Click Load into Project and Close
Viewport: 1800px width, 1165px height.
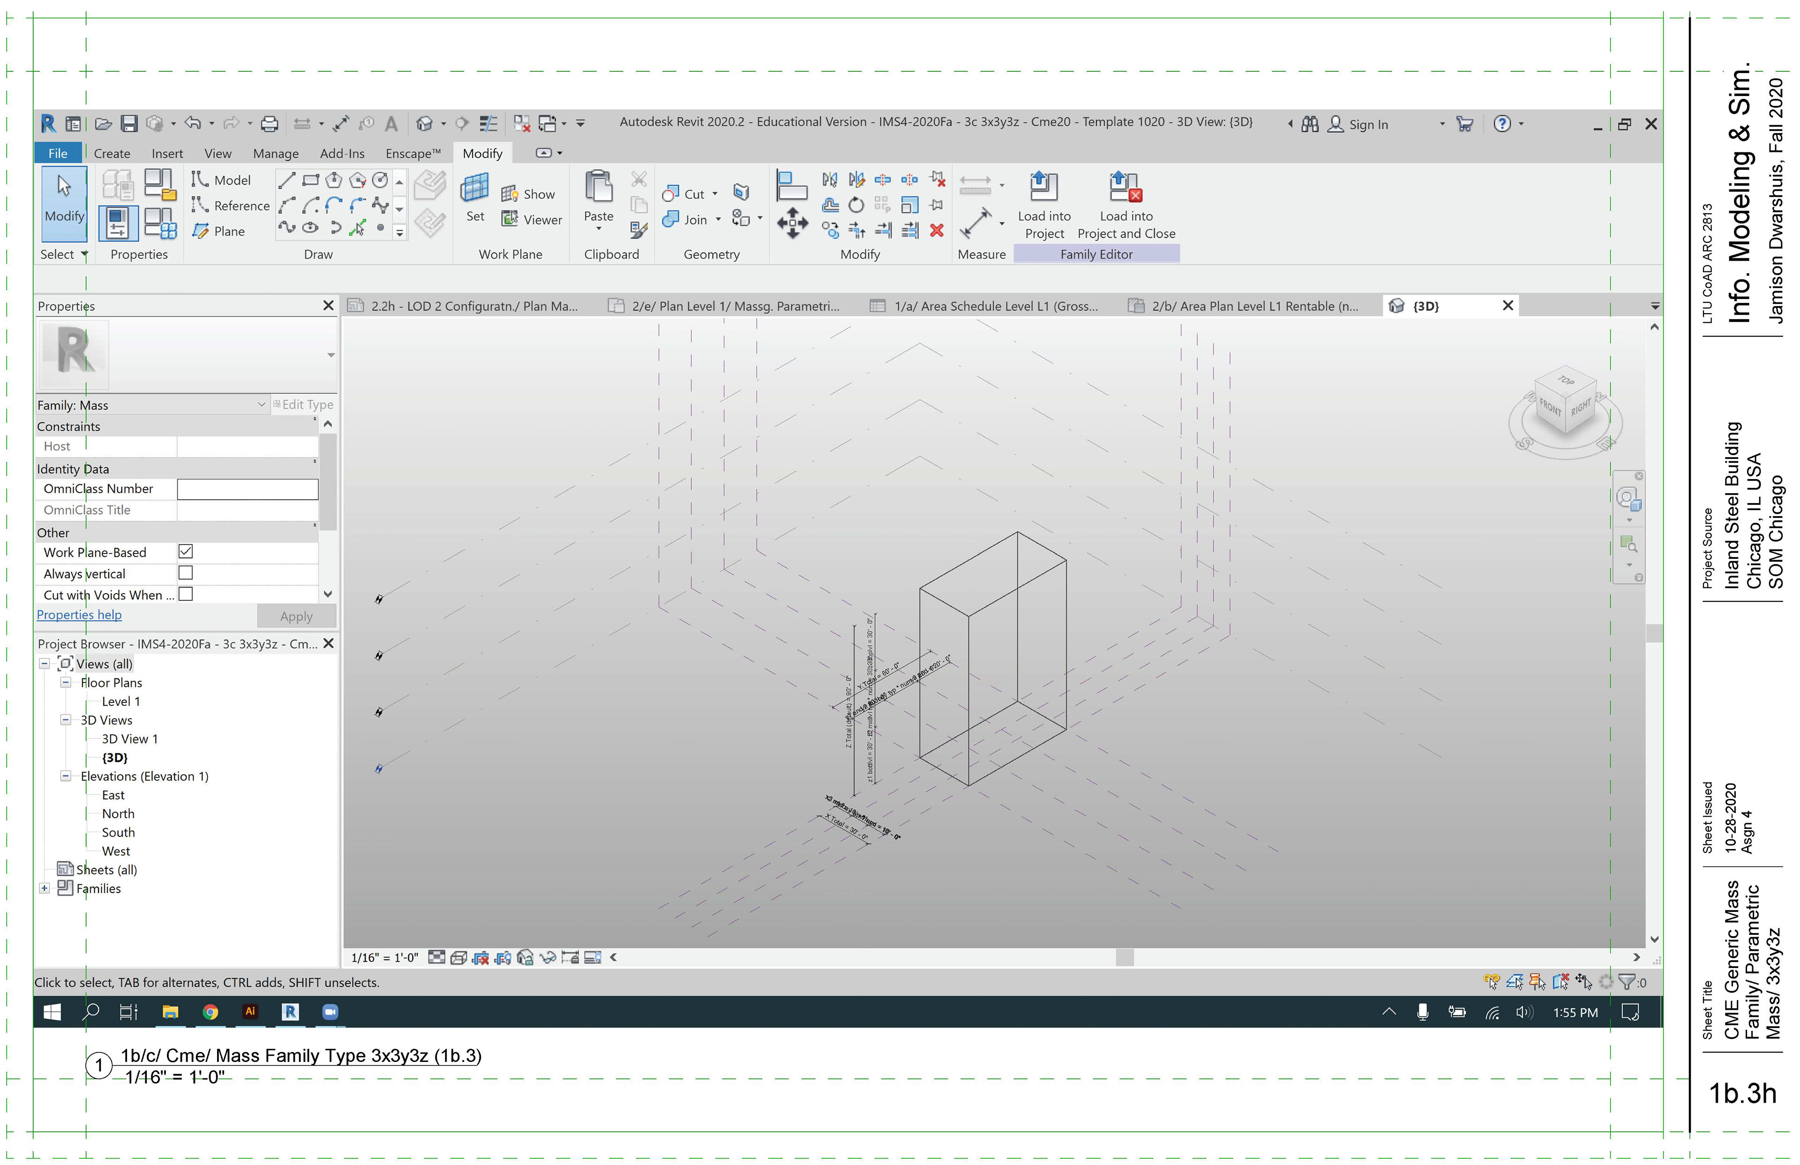pyautogui.click(x=1125, y=187)
